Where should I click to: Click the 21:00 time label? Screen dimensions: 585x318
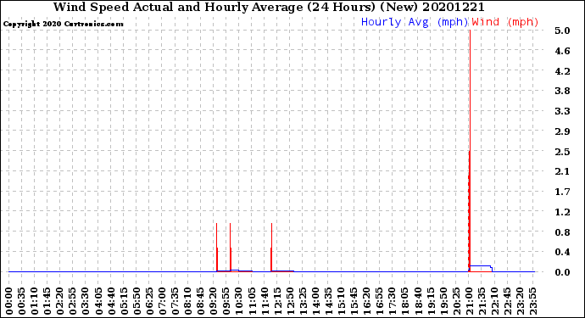470,301
